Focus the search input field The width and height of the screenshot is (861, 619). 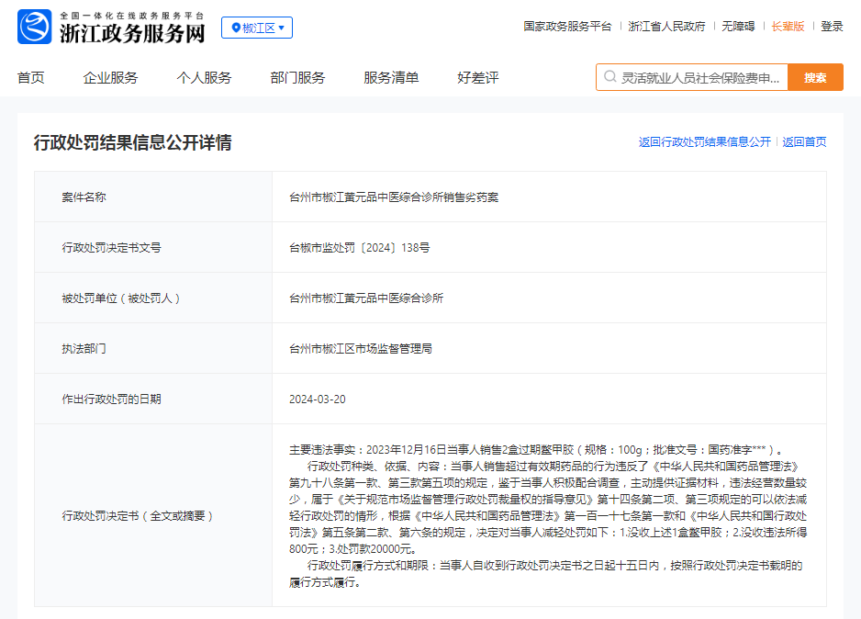click(x=692, y=77)
